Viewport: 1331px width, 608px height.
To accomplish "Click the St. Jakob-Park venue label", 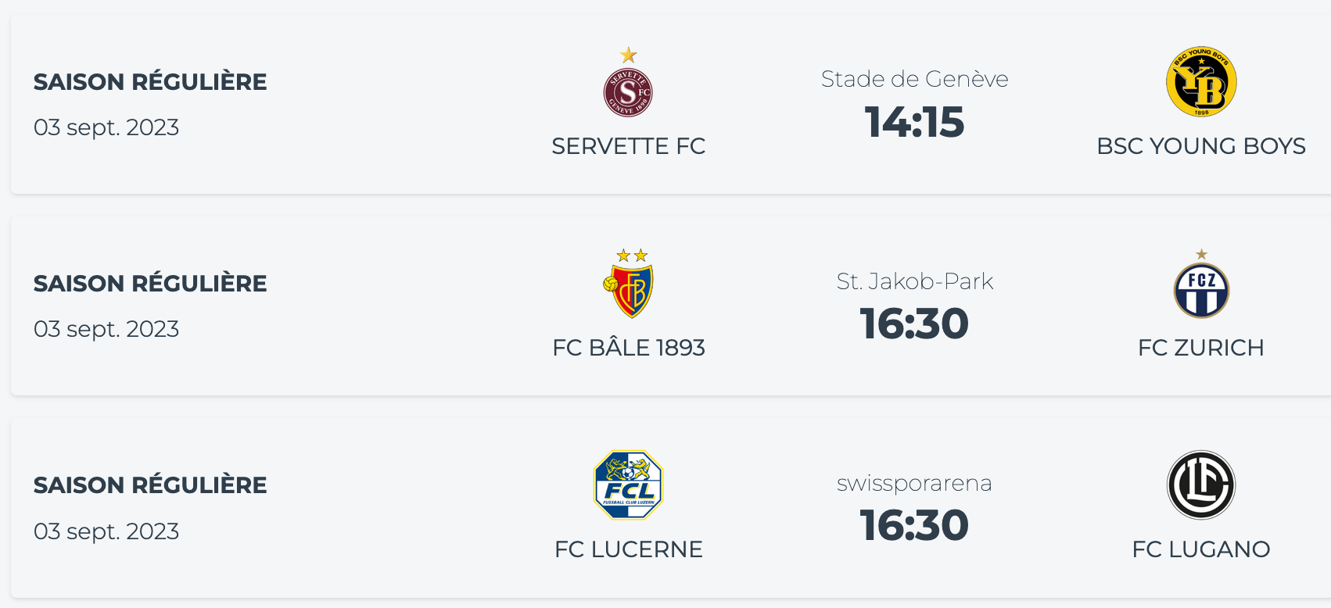I will [914, 281].
